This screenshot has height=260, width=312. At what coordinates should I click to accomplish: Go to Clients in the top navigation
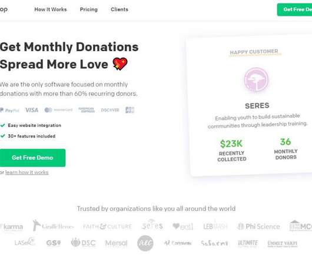click(x=120, y=9)
